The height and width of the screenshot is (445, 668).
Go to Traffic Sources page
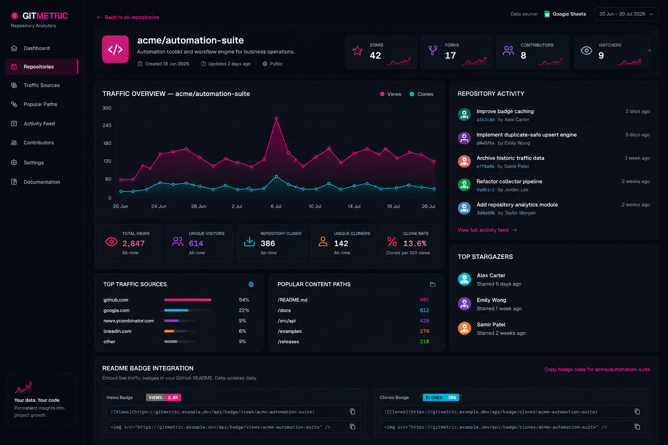coord(42,85)
